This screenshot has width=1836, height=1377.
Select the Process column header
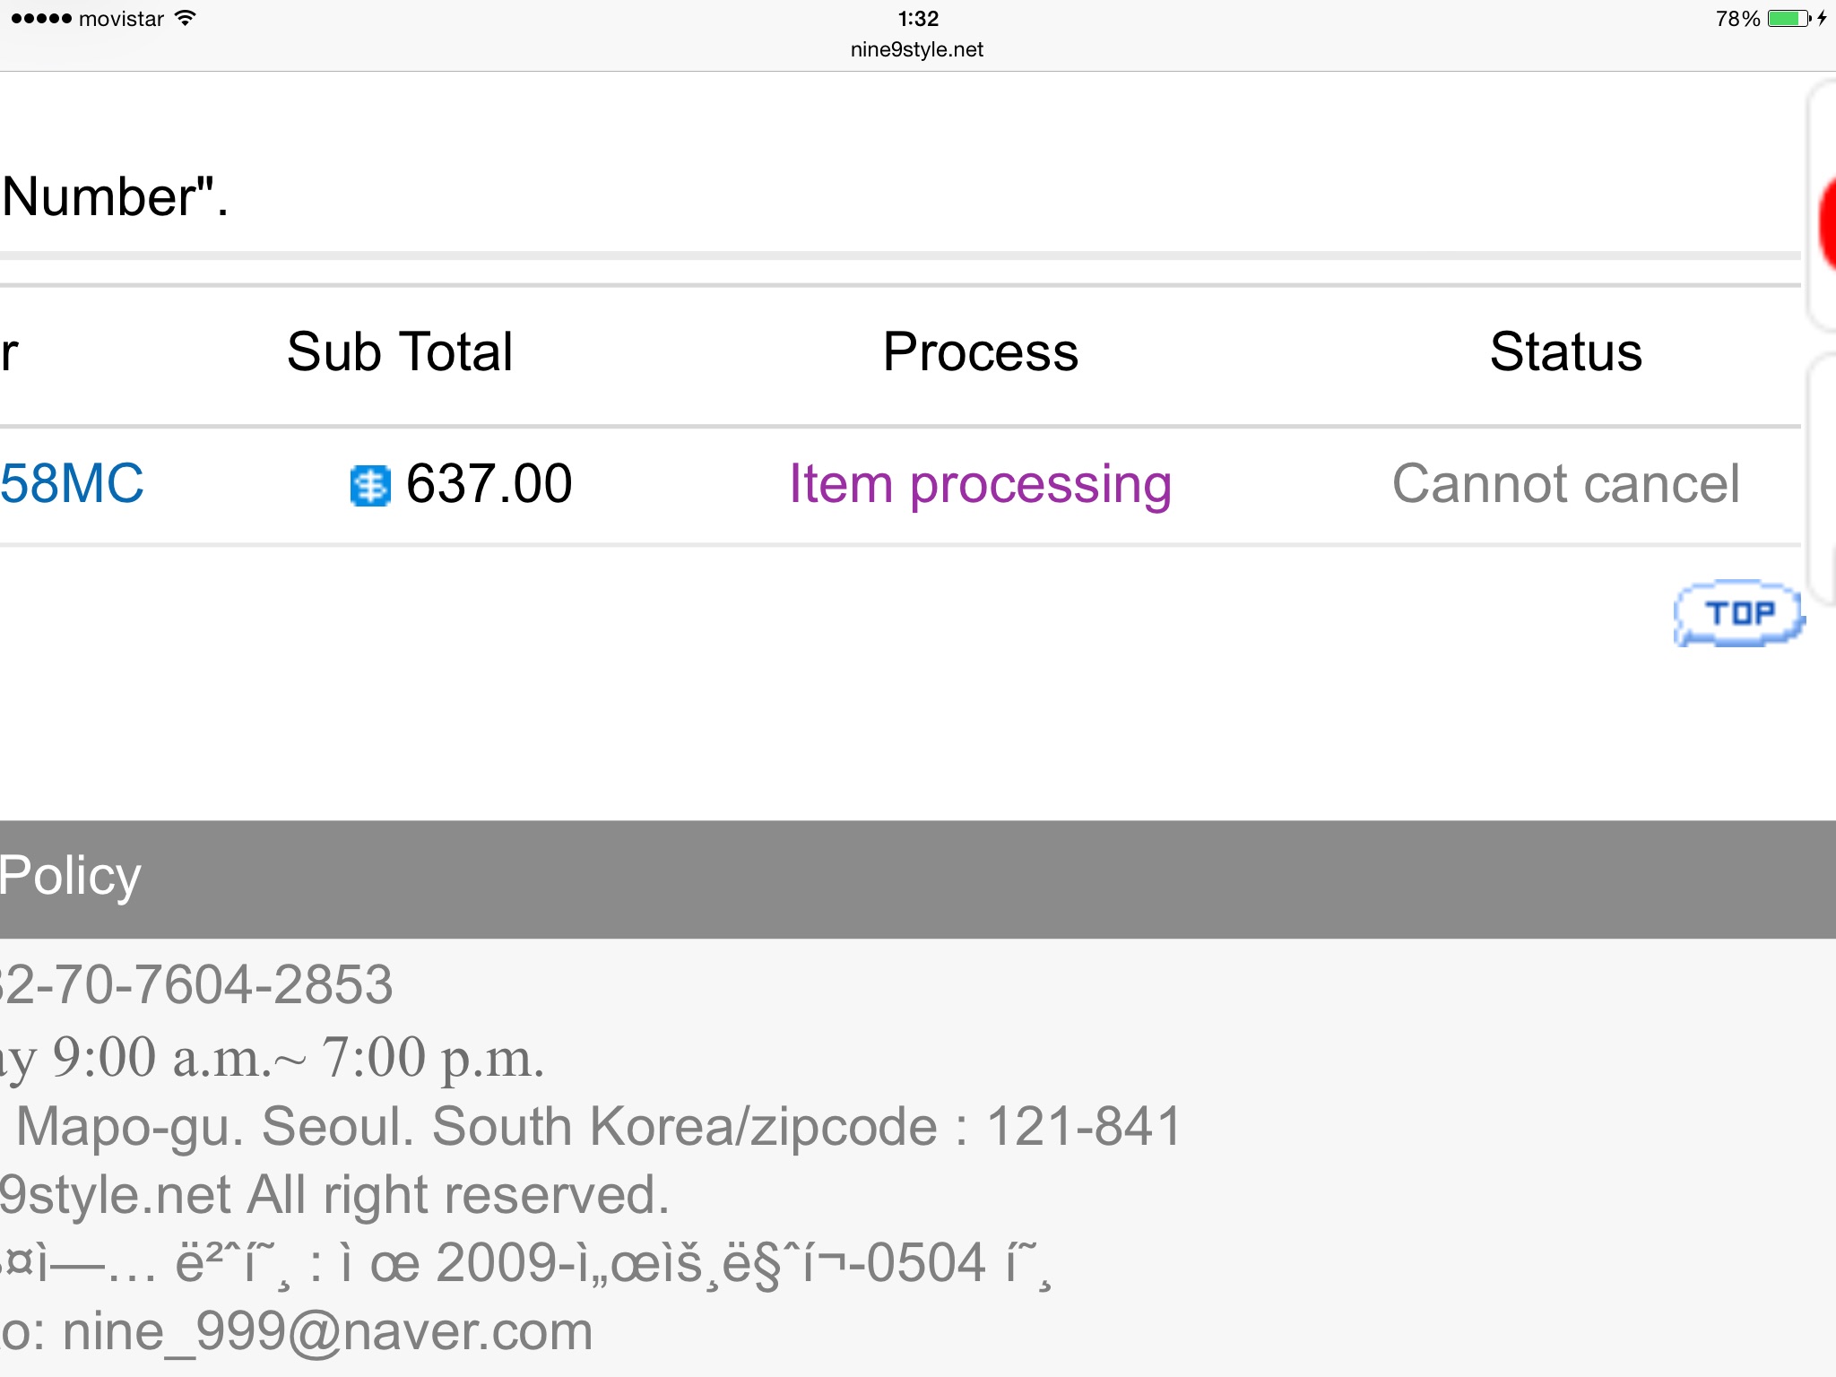[981, 351]
